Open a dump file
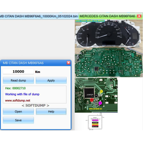The width and height of the screenshot is (143, 143). (18, 112)
